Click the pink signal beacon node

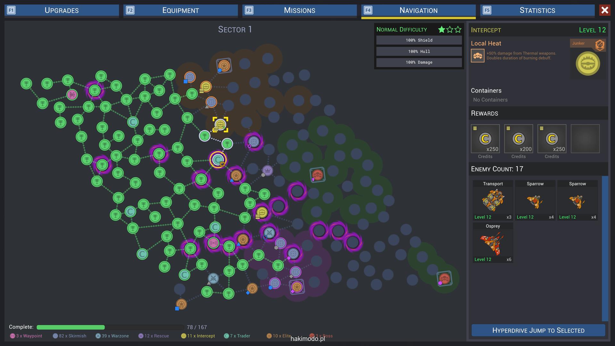(x=213, y=243)
